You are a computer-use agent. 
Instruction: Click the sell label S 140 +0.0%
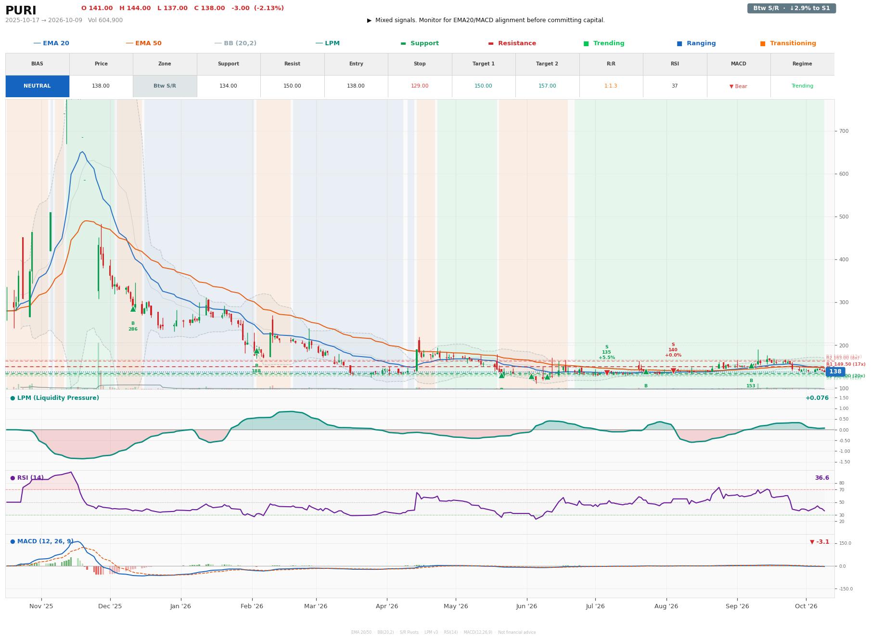(x=673, y=350)
